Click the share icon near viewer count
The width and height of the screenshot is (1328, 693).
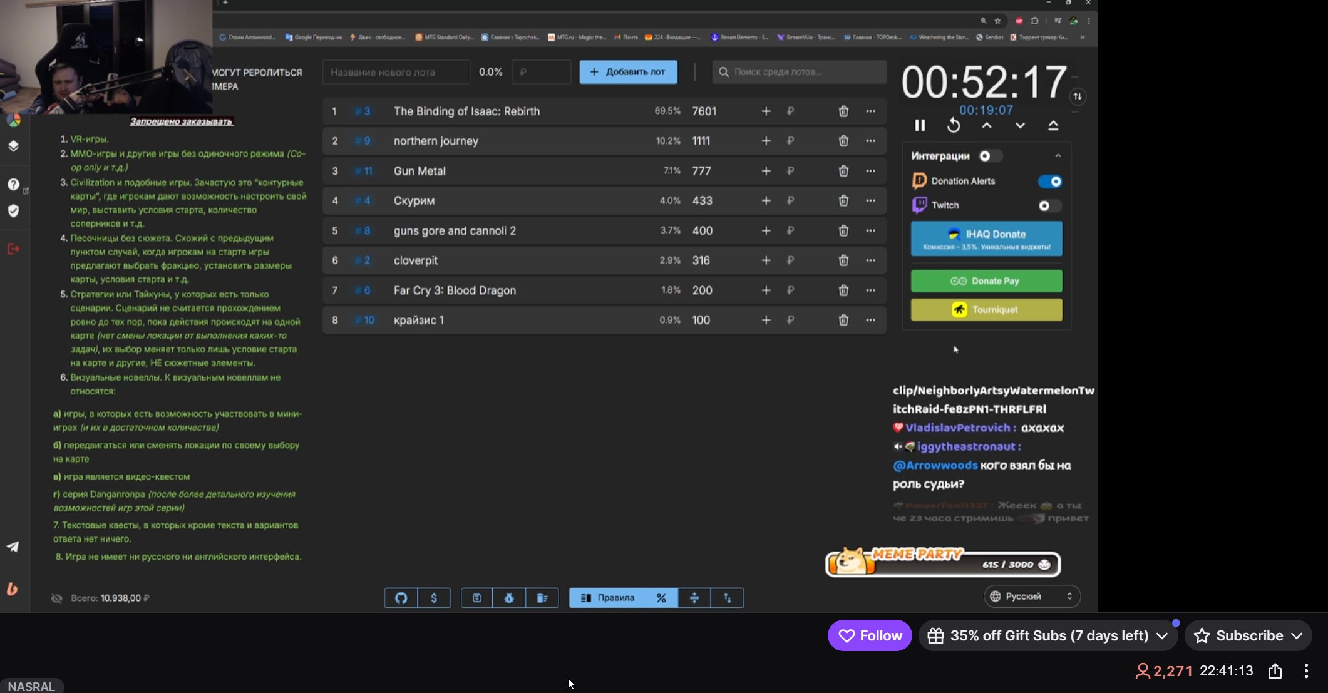(x=1275, y=671)
